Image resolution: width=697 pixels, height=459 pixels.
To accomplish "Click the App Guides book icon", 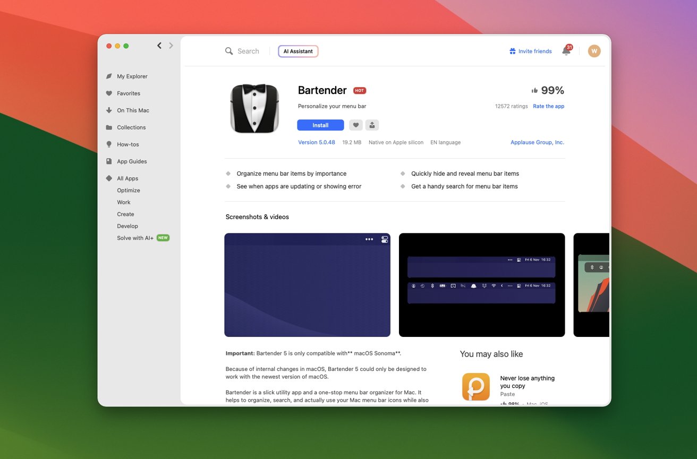I will [109, 161].
